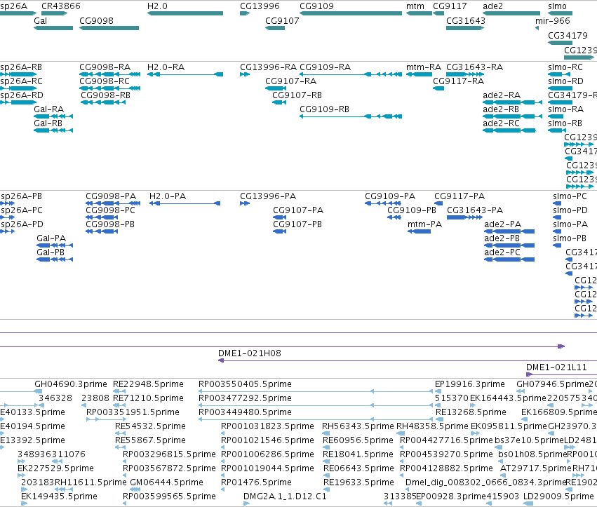Select transcript CG9107-RB
The image size is (597, 507).
pyautogui.click(x=279, y=102)
